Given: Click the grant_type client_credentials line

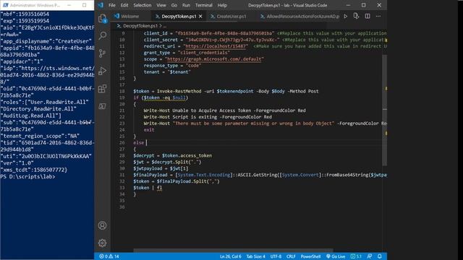Looking at the screenshot, I should pos(187,53).
